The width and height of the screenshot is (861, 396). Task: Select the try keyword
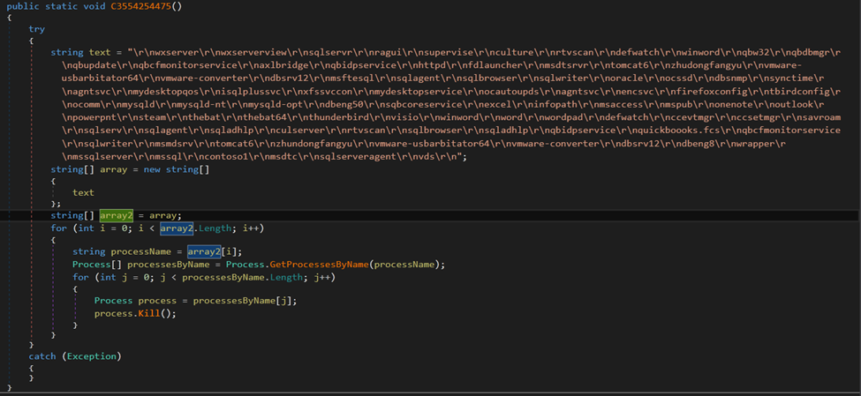[x=36, y=29]
